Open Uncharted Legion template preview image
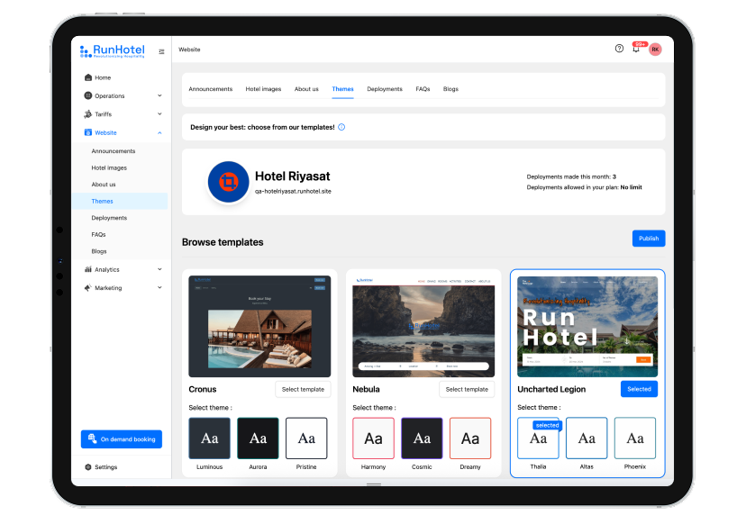This screenshot has height=524, width=746. pos(587,326)
